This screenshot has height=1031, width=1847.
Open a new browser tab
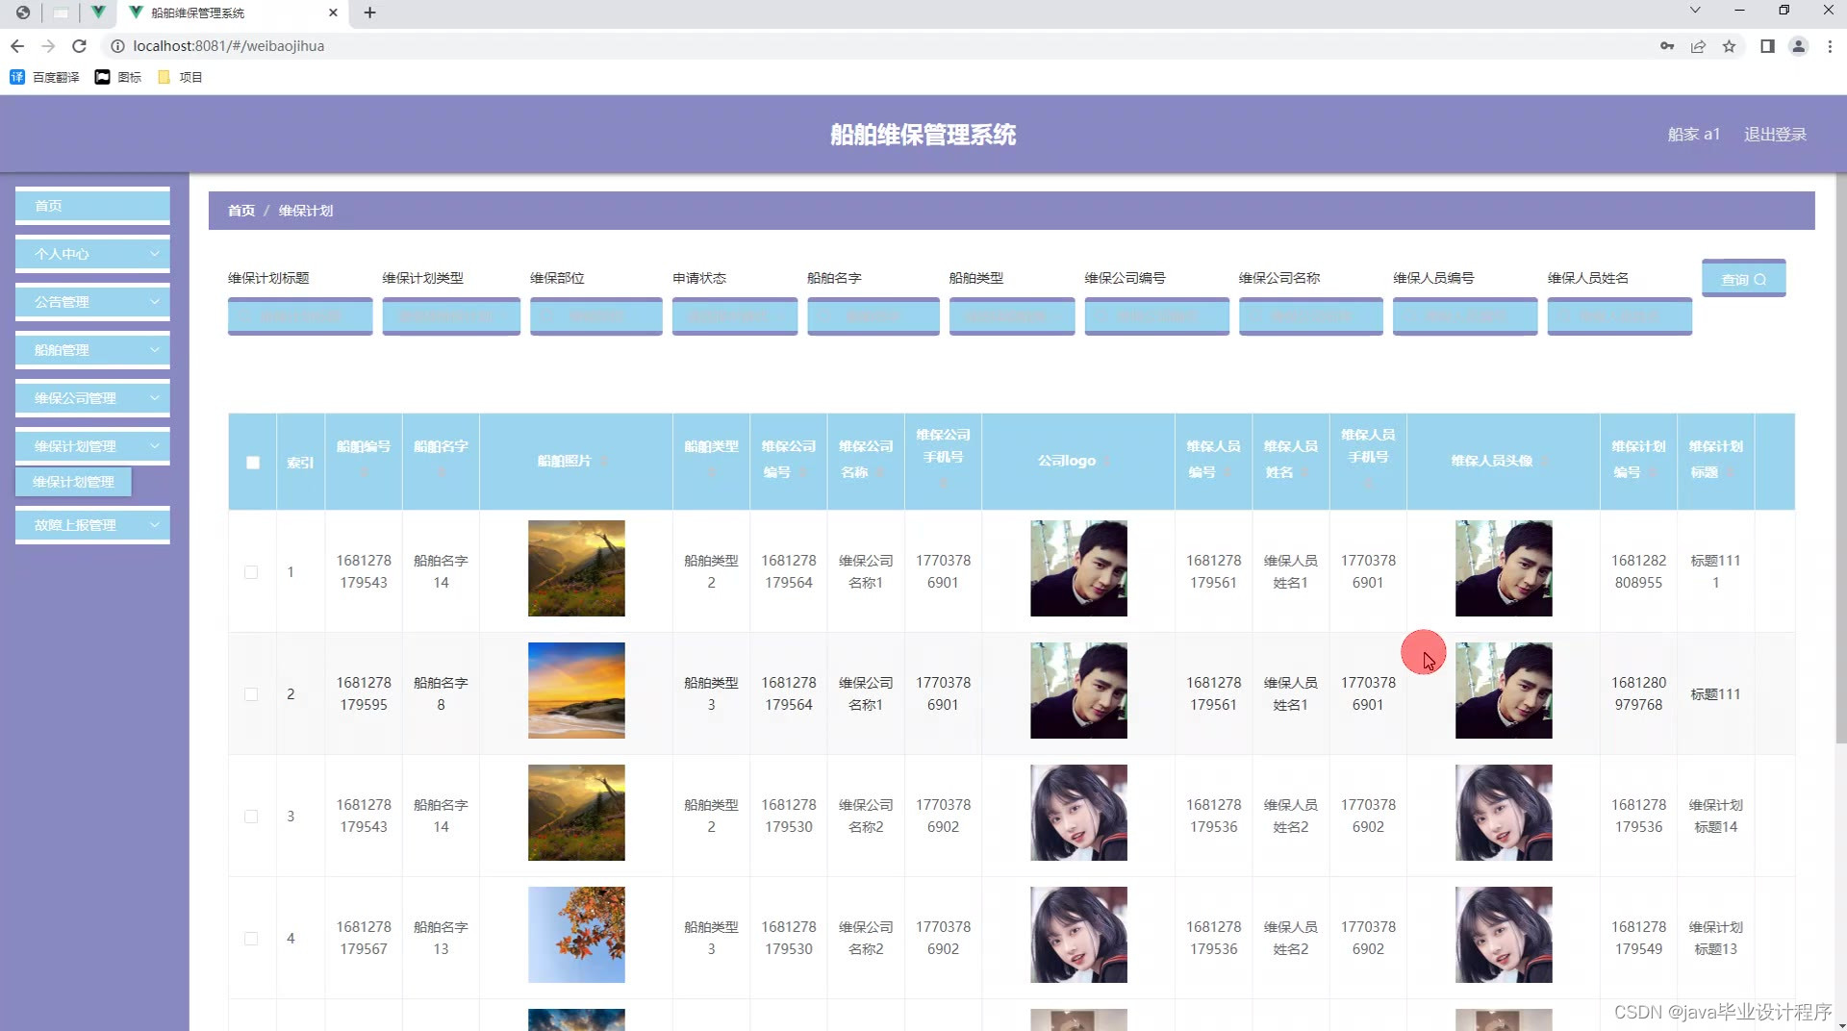point(370,13)
